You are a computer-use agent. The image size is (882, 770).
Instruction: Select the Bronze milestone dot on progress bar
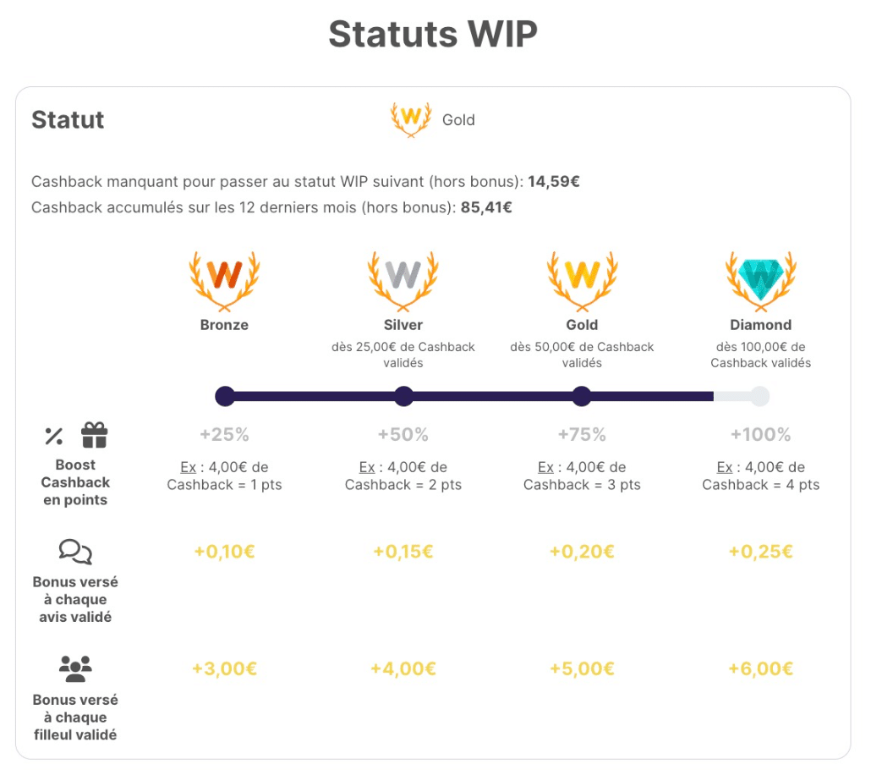(x=225, y=396)
